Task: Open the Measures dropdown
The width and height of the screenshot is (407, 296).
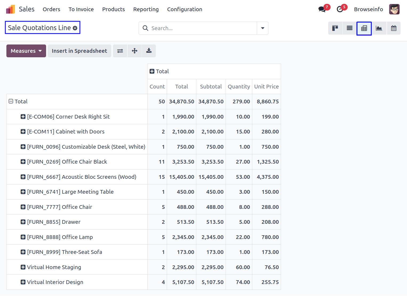Action: coord(26,51)
